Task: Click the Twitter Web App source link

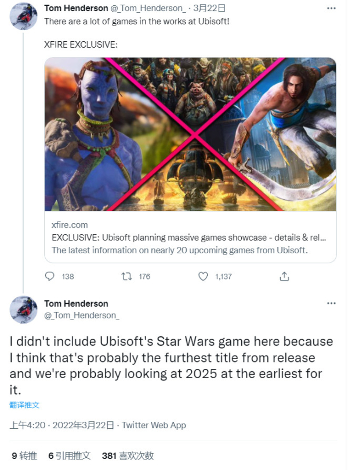Action: click(x=154, y=425)
